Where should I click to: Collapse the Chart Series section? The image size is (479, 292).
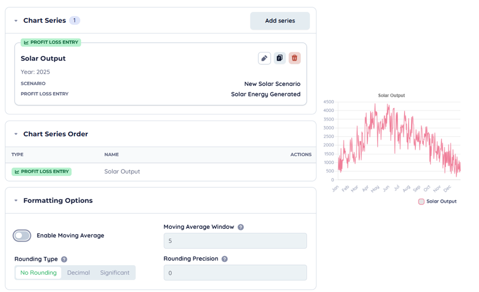pos(16,21)
